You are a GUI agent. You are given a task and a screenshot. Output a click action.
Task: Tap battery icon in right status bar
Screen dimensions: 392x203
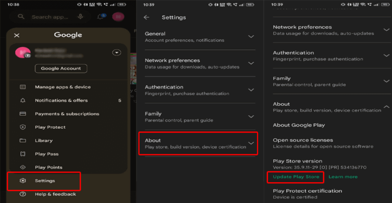(385, 5)
